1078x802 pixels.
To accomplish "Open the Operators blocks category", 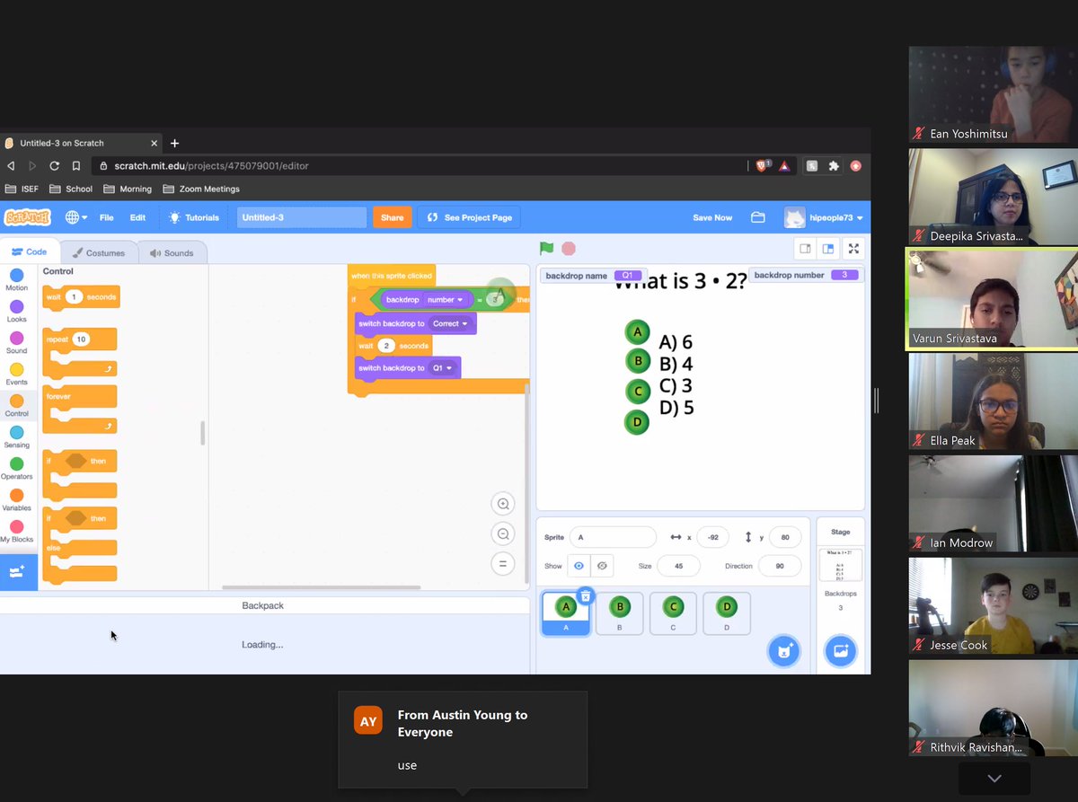I will tap(17, 469).
